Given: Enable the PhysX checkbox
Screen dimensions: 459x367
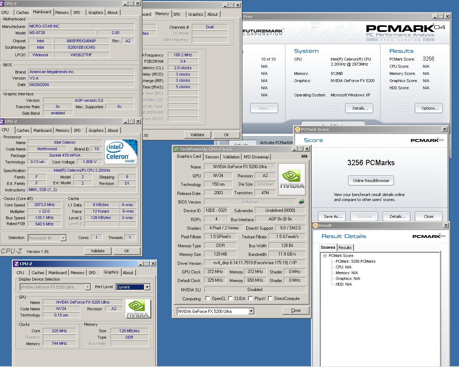Looking at the screenshot, I should pos(250,298).
